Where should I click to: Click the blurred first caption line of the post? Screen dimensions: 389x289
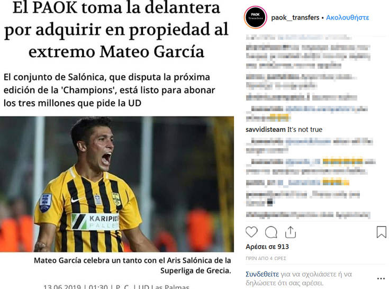[298, 38]
